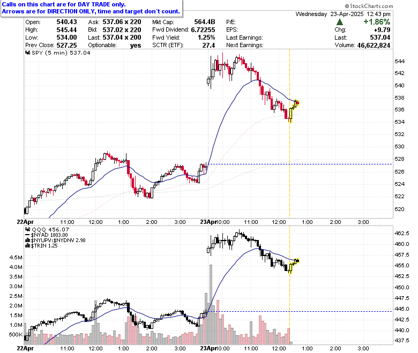This screenshot has width=418, height=353.
Task: Click the Mkt Cap value 564.4B
Action: click(205, 22)
